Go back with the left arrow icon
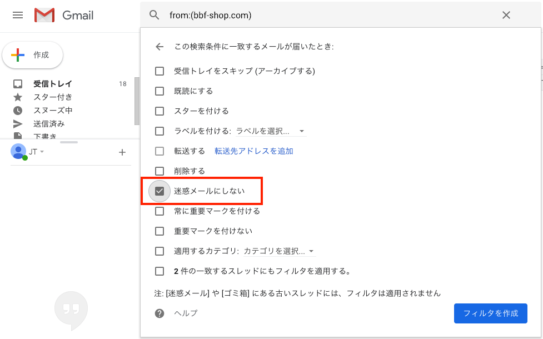The image size is (543, 339). [x=160, y=46]
